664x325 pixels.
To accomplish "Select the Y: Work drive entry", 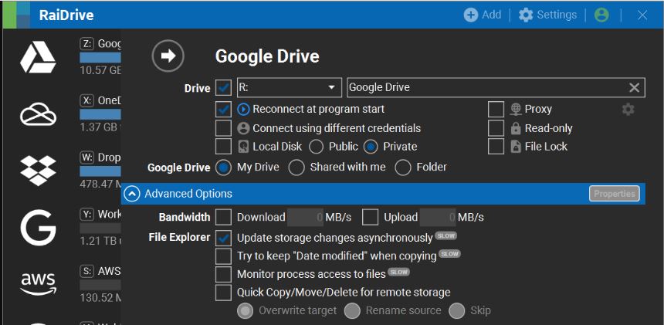I will [x=100, y=227].
